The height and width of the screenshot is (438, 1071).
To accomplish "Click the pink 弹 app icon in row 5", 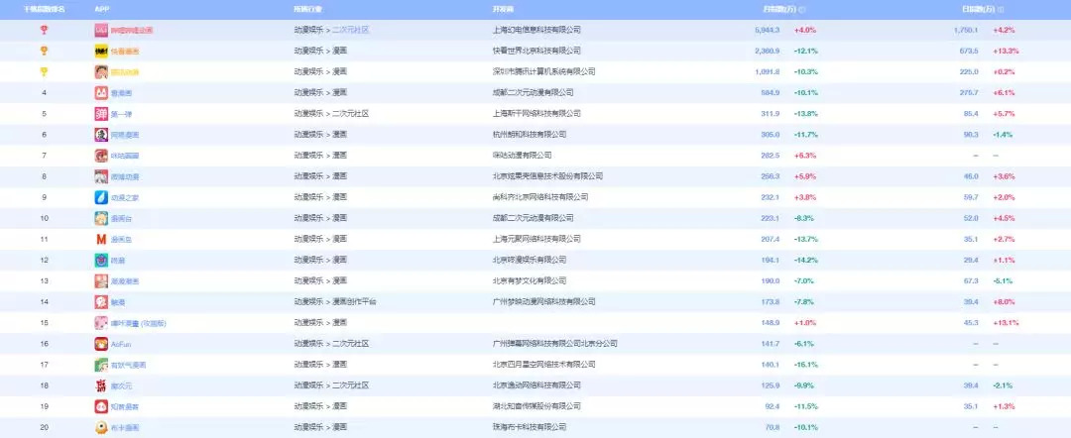I will coord(101,114).
